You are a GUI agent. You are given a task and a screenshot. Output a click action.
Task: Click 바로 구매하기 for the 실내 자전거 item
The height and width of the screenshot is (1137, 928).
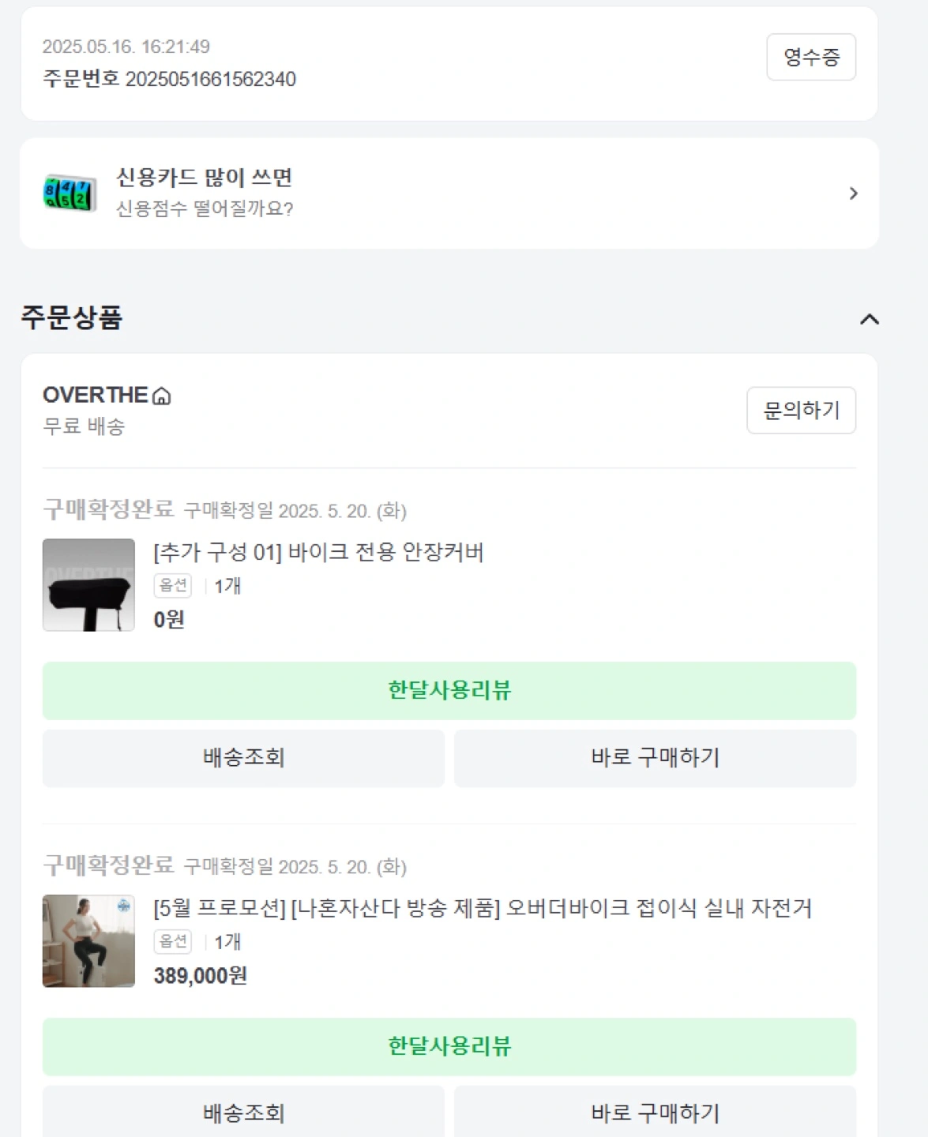coord(656,1113)
